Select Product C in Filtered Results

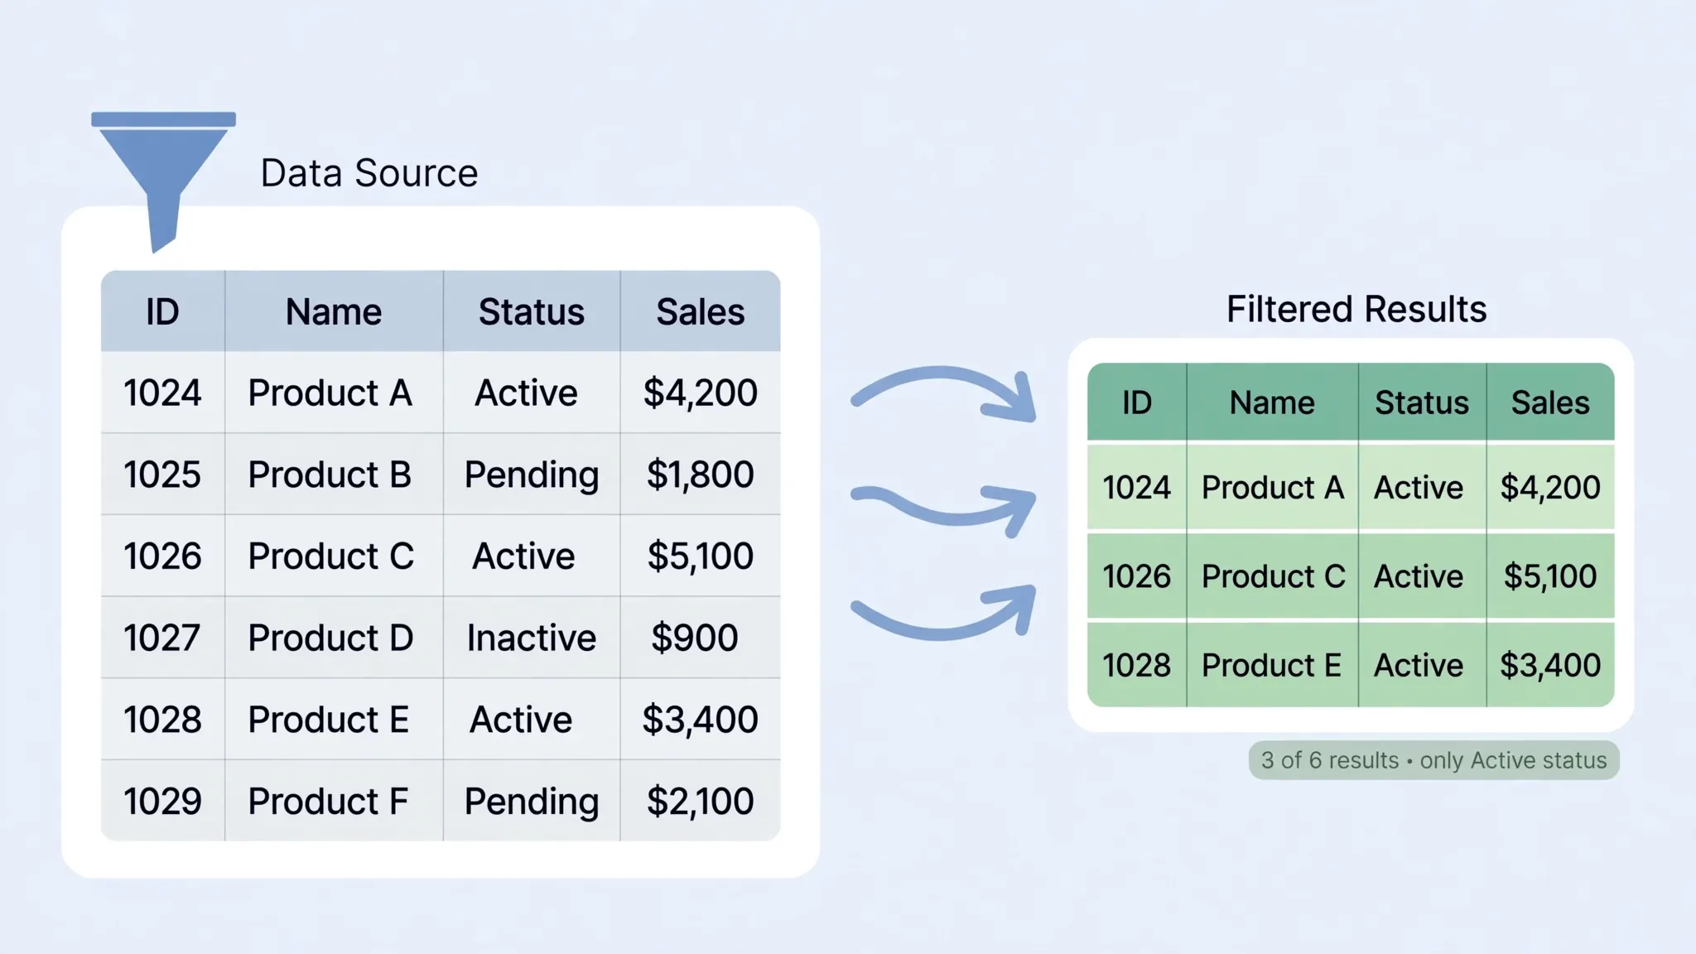(x=1274, y=576)
